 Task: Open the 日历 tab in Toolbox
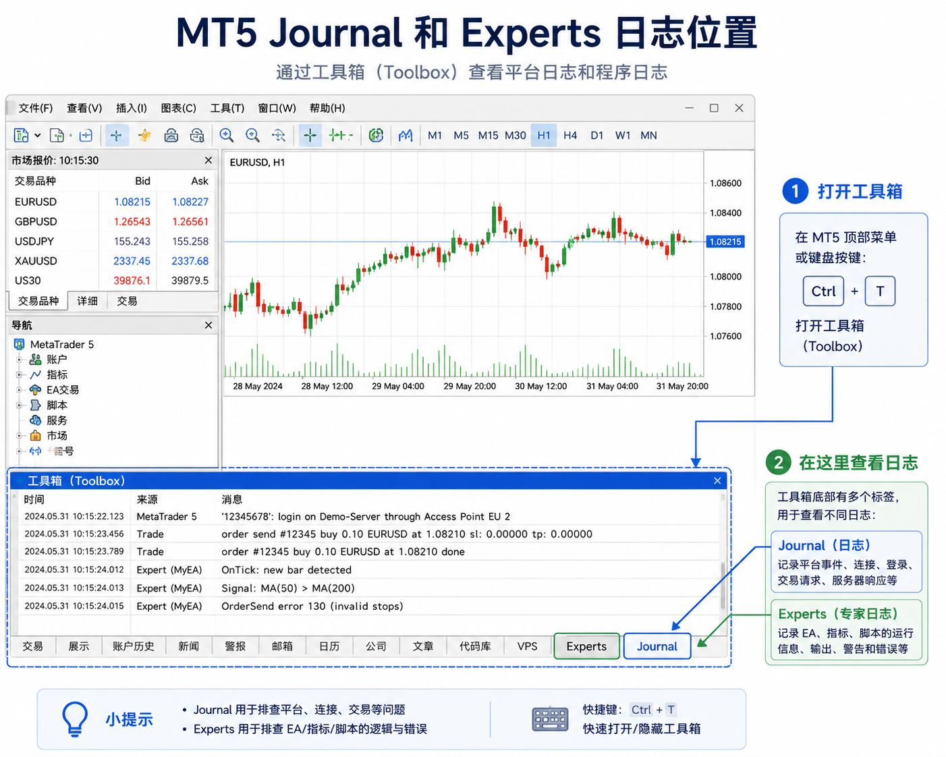tap(329, 646)
